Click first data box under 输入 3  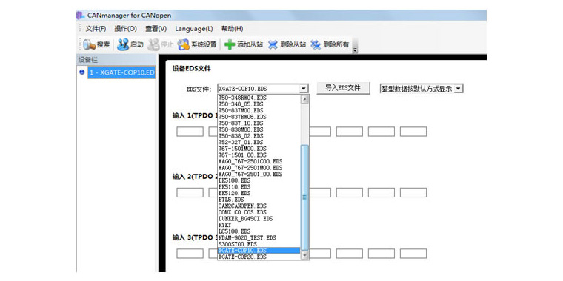click(x=190, y=254)
